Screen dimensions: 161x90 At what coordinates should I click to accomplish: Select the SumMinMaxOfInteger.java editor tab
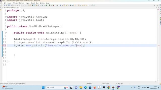pyautogui.click(x=11, y=8)
